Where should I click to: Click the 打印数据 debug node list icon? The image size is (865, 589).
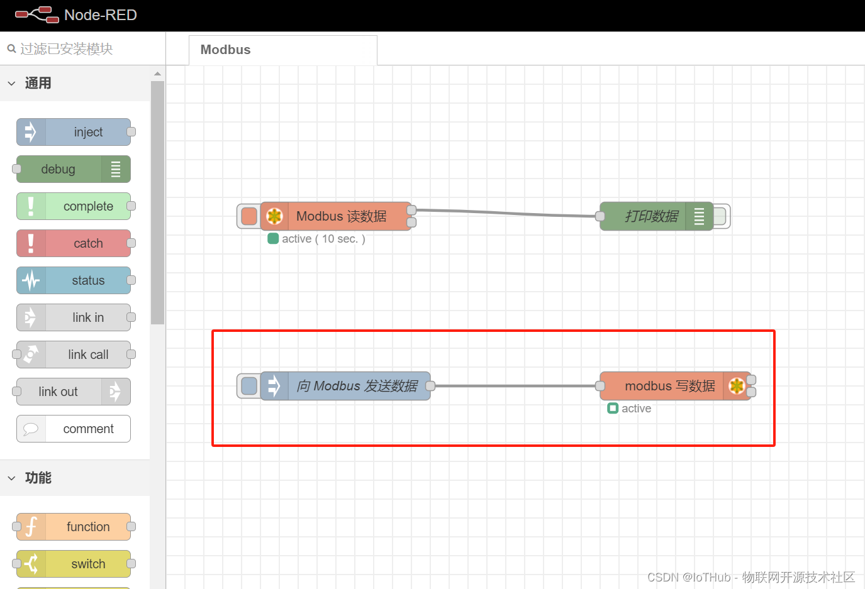point(699,216)
